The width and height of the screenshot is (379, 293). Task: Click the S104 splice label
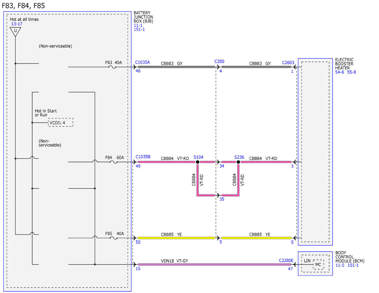pos(199,157)
